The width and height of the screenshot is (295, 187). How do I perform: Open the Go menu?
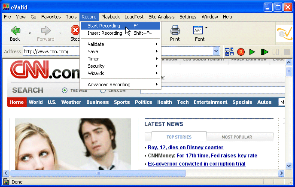click(33, 17)
